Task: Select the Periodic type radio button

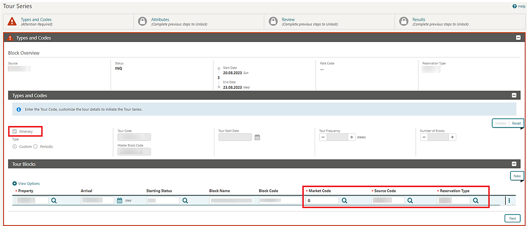Action: click(35, 147)
